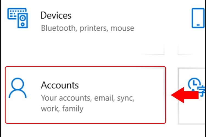Click "Your accounts, email, sync," text line
The width and height of the screenshot is (206, 137).
tap(88, 98)
